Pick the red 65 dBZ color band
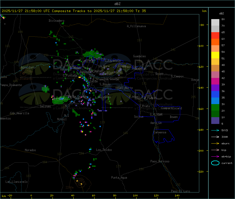This screenshot has width=235, height=199. point(215,35)
